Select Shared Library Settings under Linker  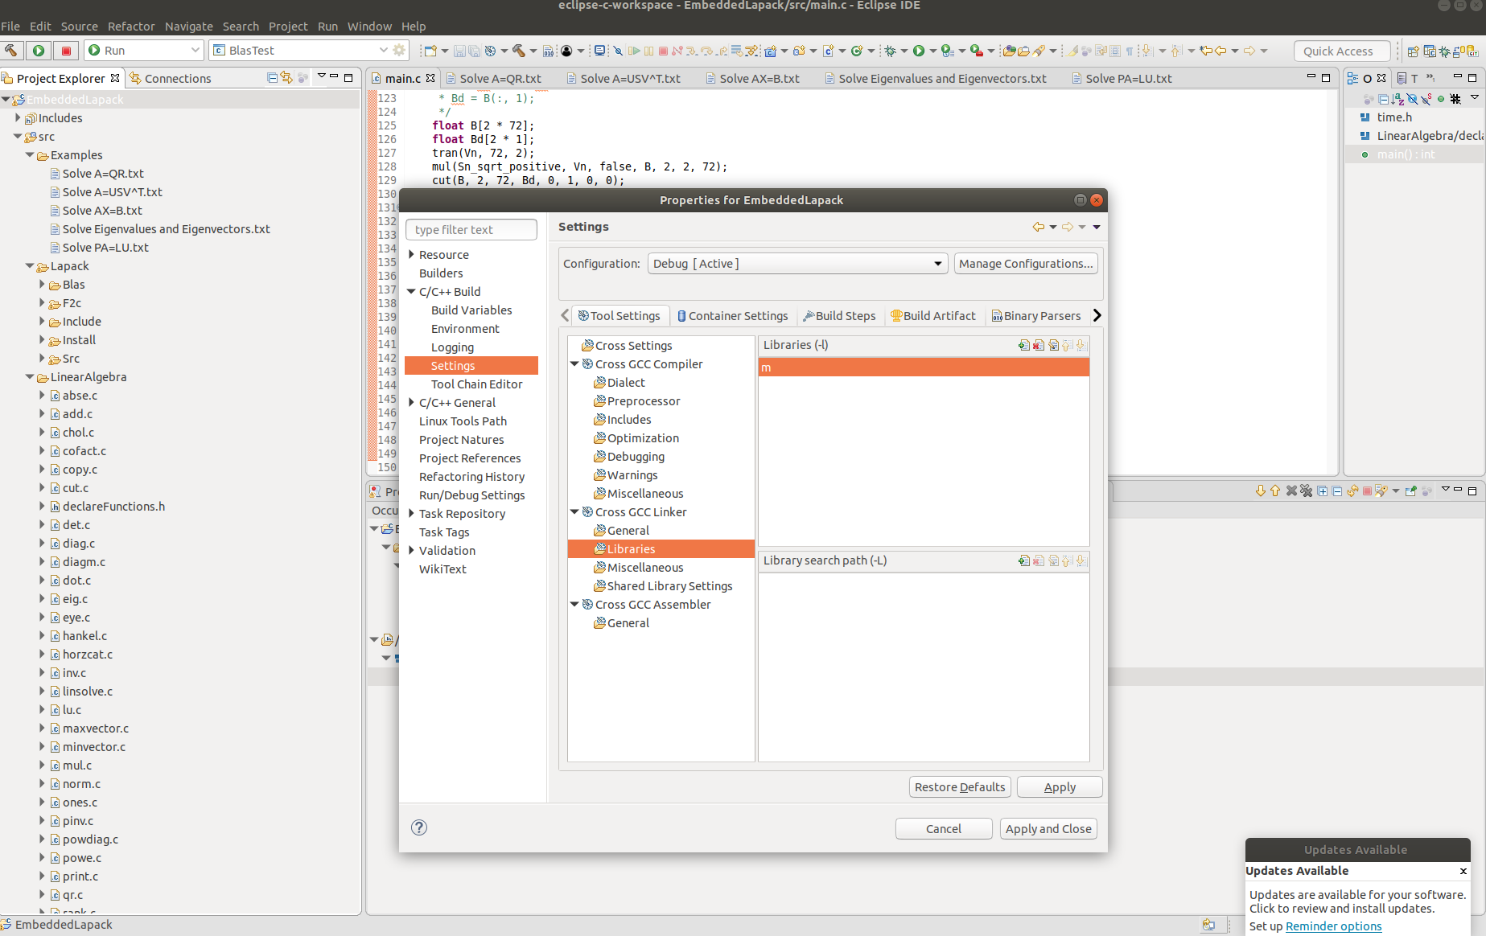[669, 586]
